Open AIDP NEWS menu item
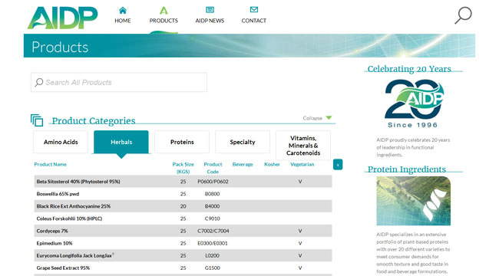Screen dimensions: 499x276 click(x=210, y=21)
